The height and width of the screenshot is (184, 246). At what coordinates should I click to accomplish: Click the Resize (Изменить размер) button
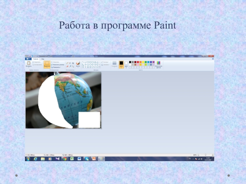pyautogui.click(x=58, y=65)
